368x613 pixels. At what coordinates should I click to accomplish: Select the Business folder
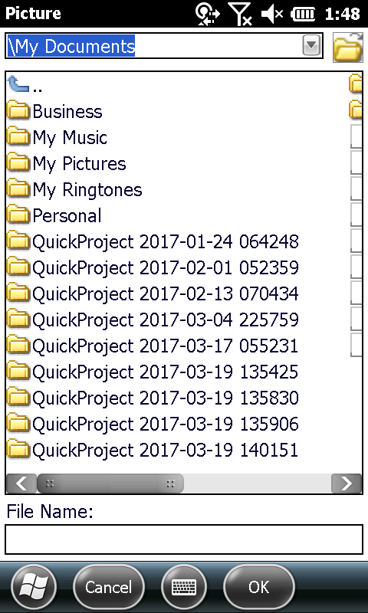pos(54,111)
